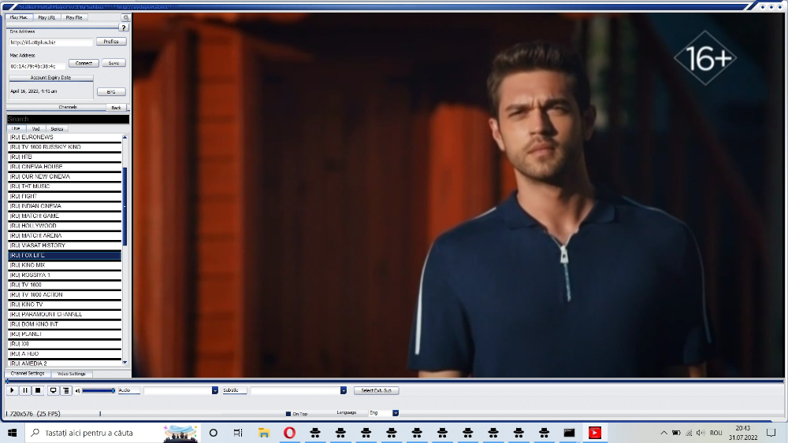Select channel |RU| MATCH! ARENA
The width and height of the screenshot is (788, 443).
pyautogui.click(x=65, y=235)
